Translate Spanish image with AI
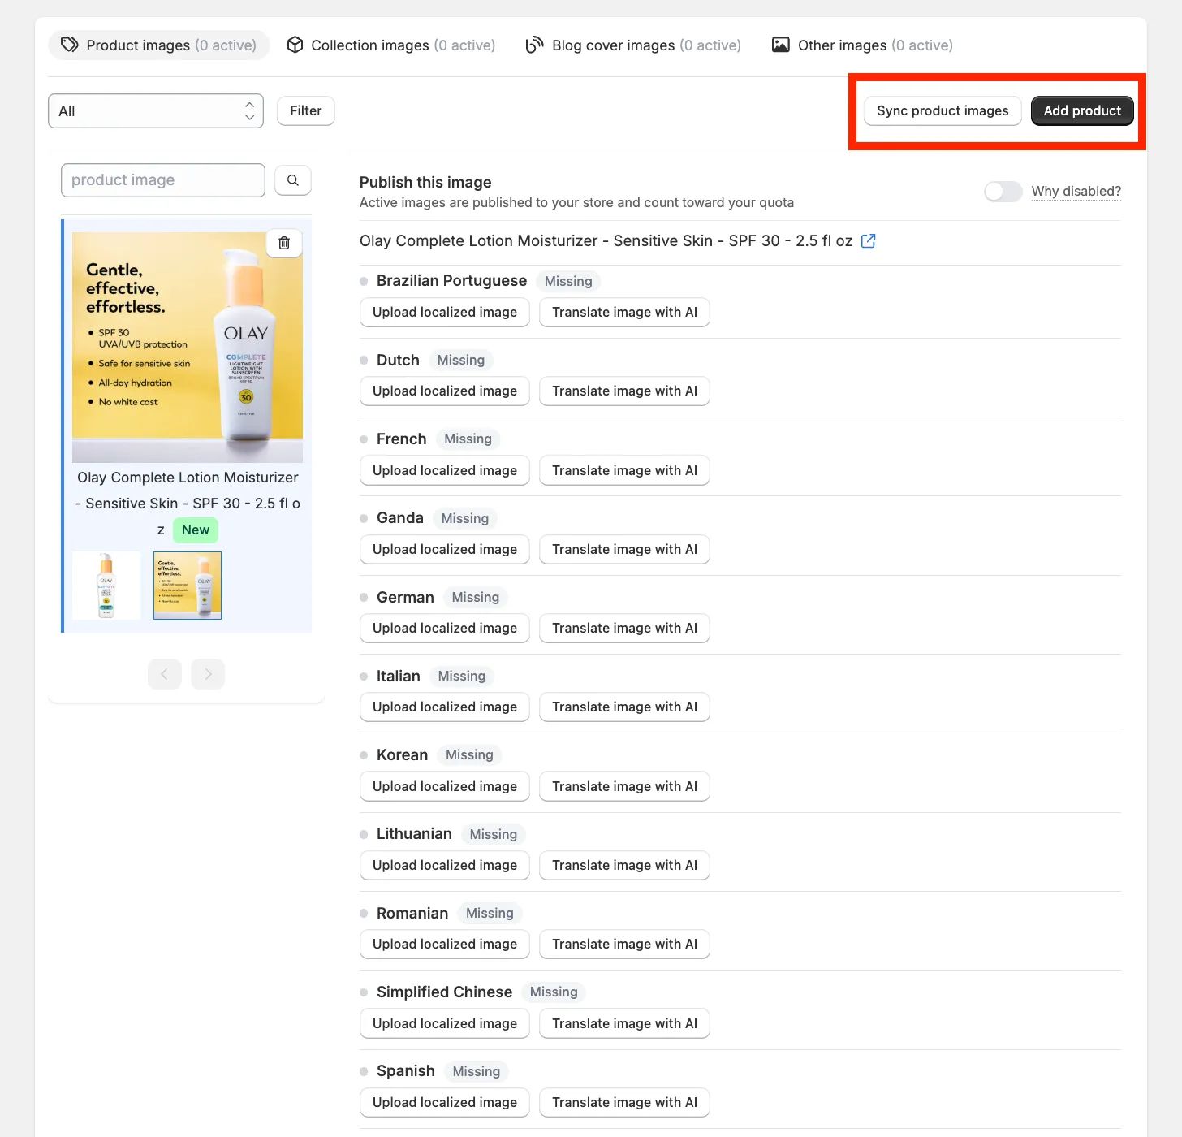This screenshot has height=1137, width=1182. point(625,1103)
